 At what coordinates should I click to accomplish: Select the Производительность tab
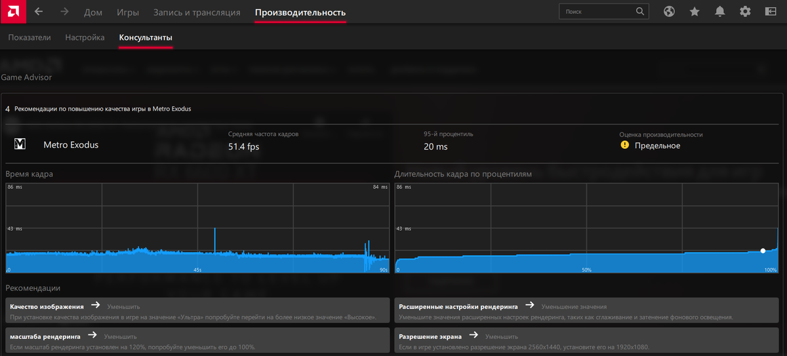(300, 12)
